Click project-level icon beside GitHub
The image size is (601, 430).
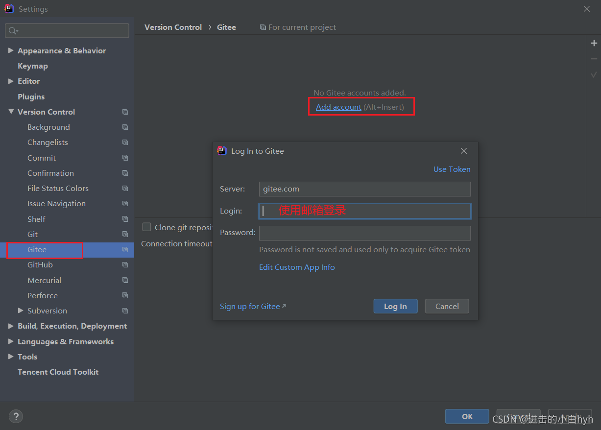(125, 265)
